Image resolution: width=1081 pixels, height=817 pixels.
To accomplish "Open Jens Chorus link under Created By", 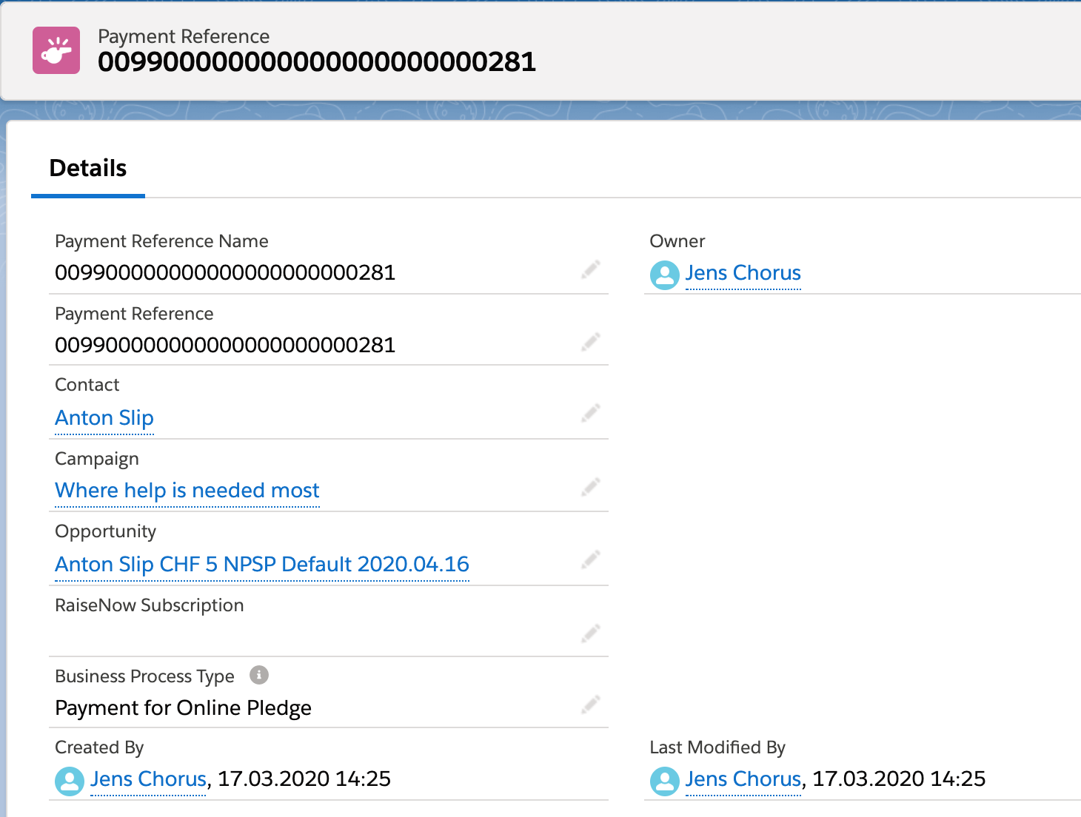I will pyautogui.click(x=148, y=779).
